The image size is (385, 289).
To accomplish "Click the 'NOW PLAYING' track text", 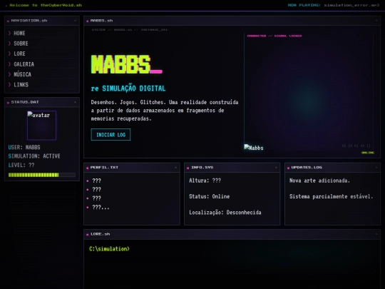I will 334,5.
